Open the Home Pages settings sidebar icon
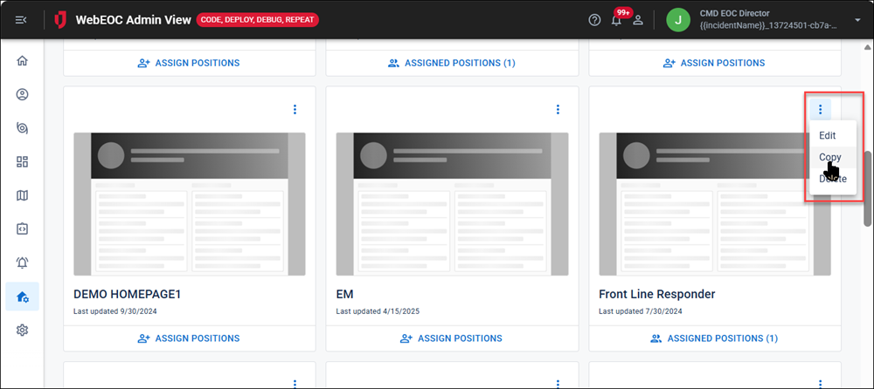The image size is (874, 389). click(23, 297)
